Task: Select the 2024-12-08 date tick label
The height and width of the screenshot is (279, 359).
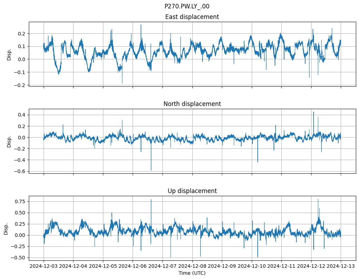Action: point(192,267)
